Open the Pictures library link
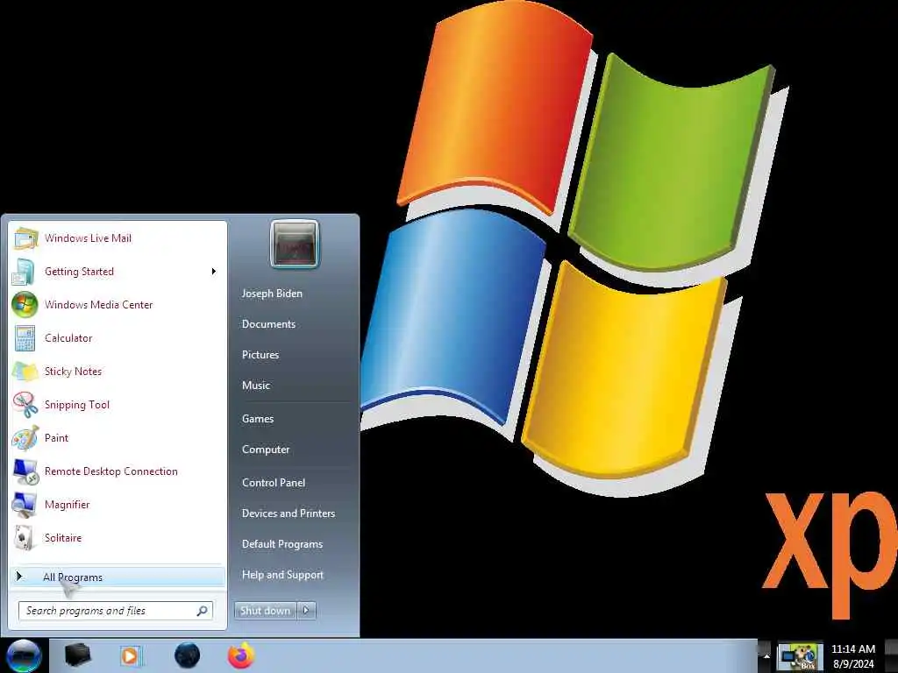 [x=260, y=355]
